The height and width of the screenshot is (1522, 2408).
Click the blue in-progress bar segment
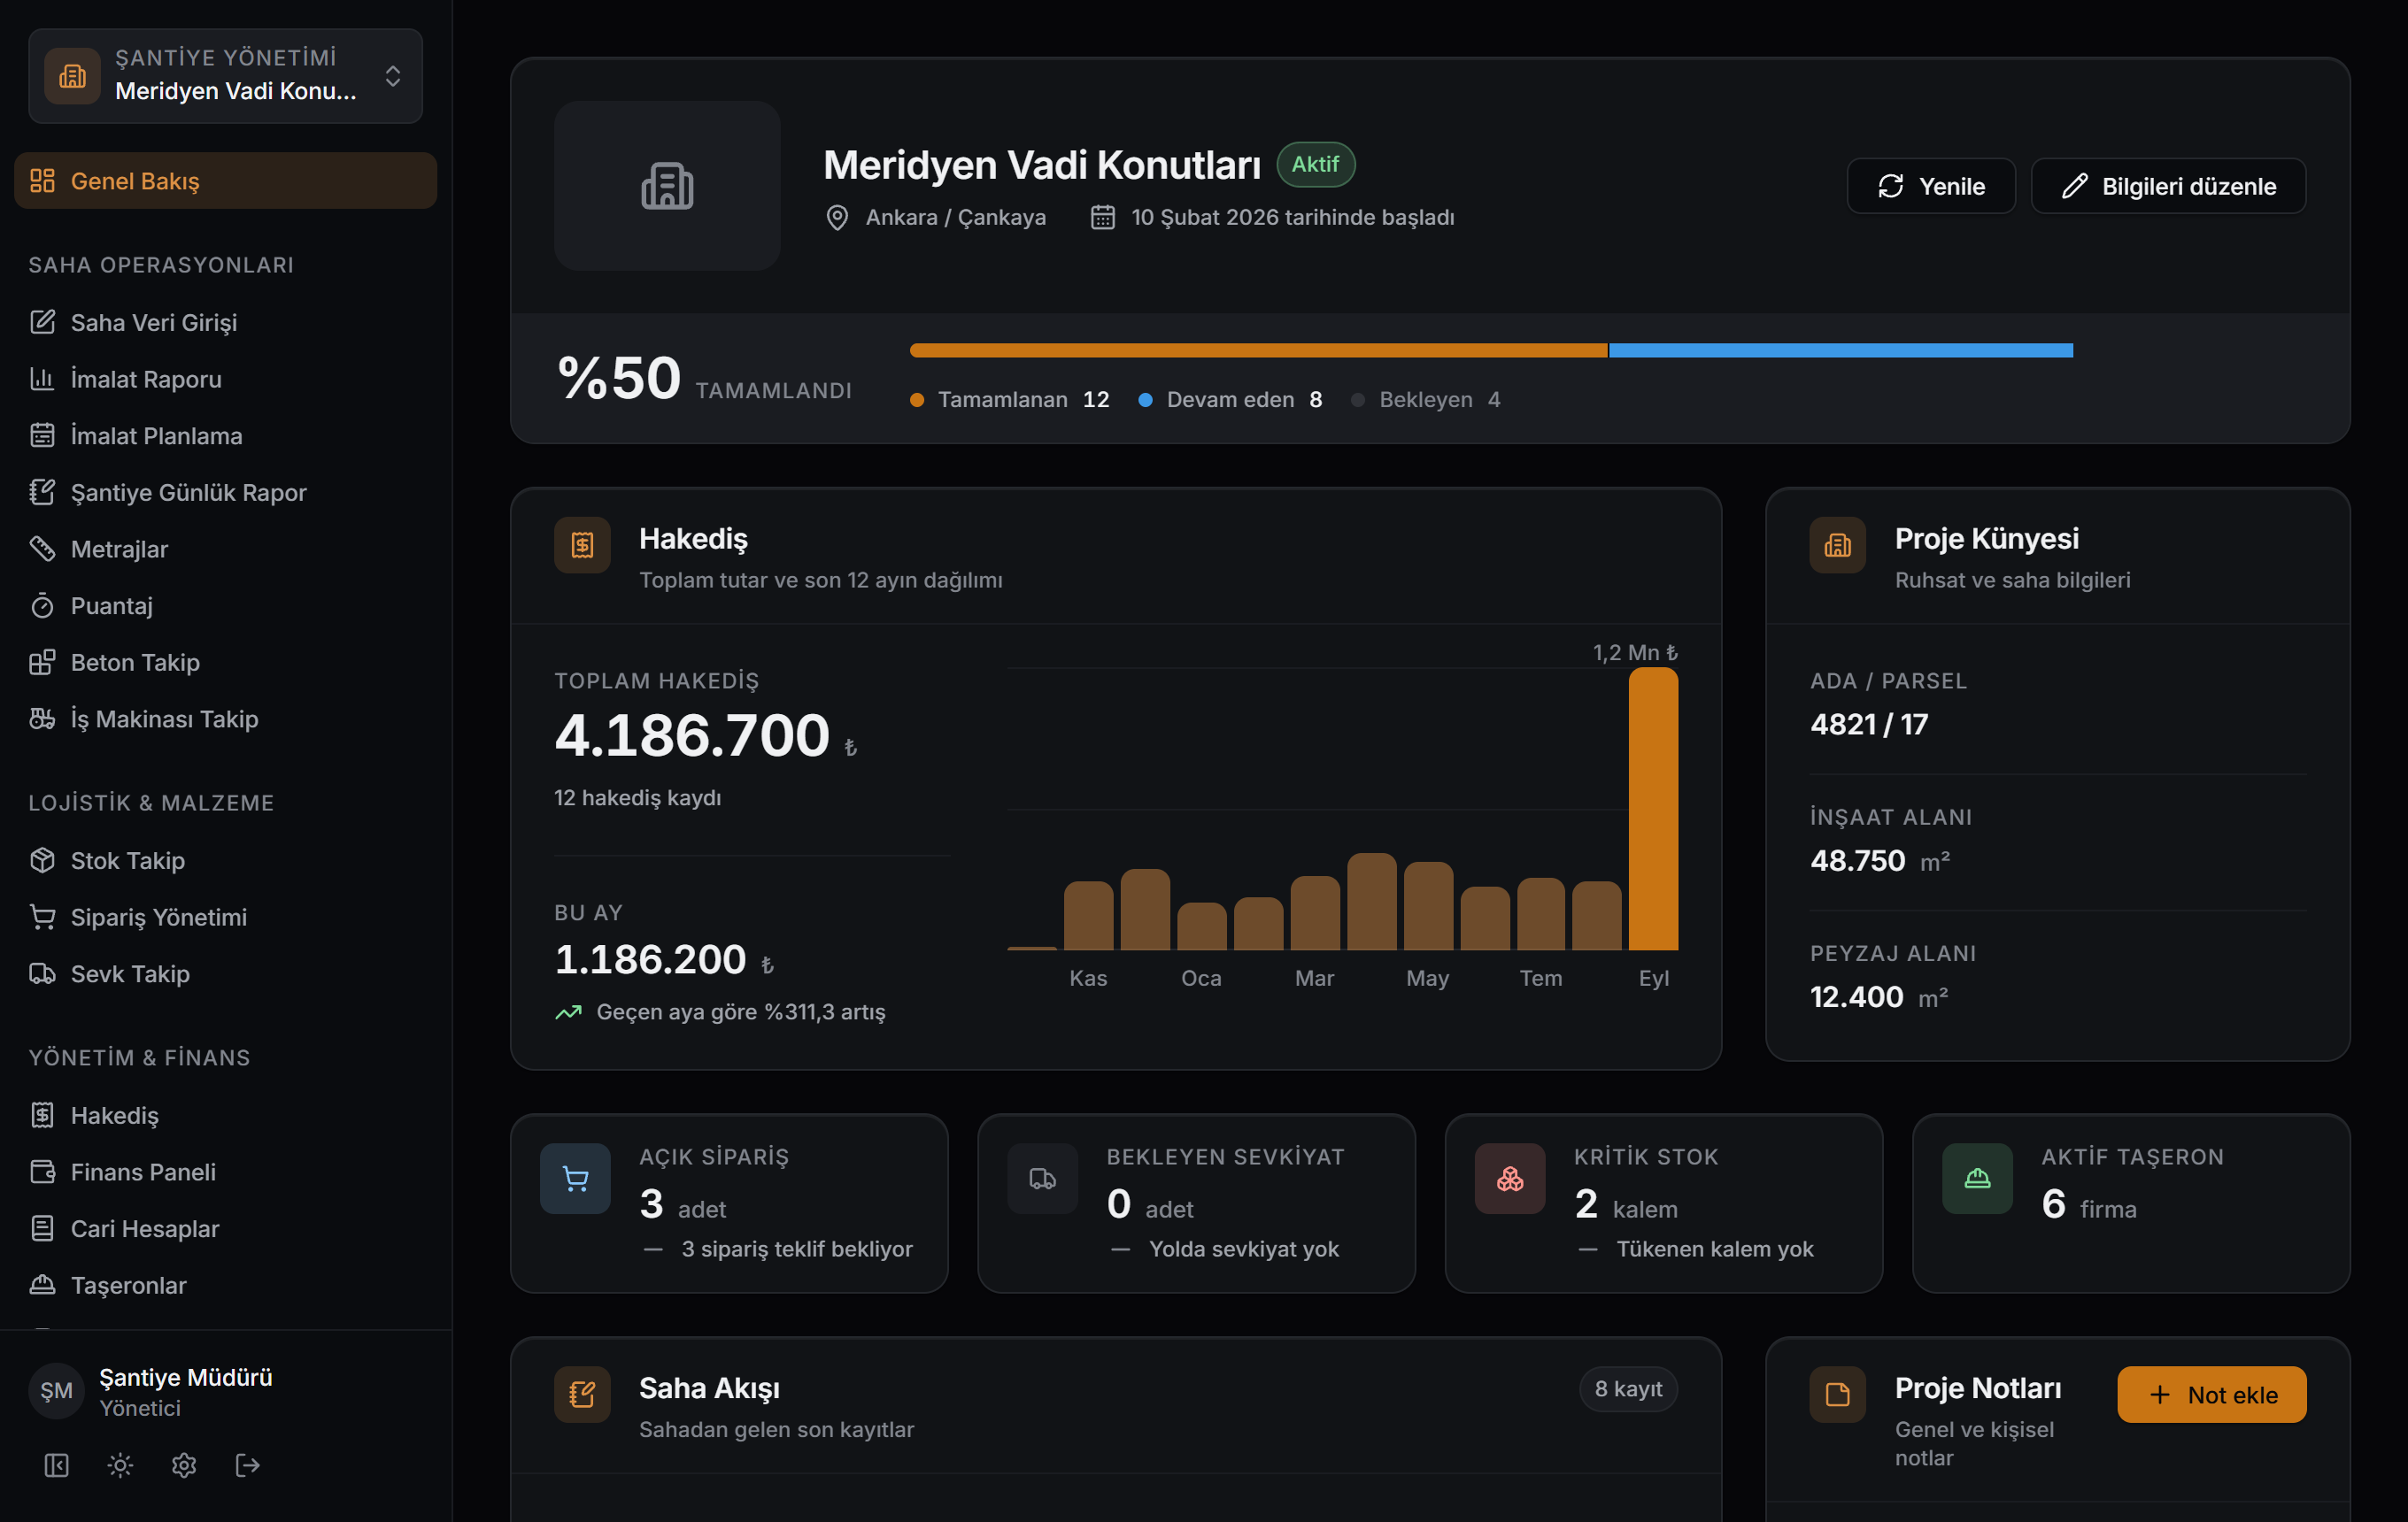[1840, 350]
